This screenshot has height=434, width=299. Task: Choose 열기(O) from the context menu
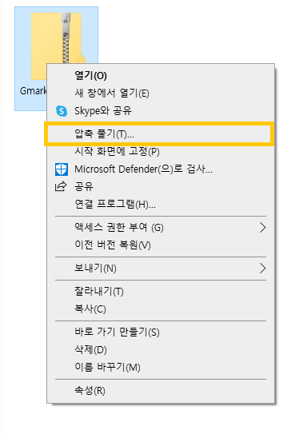[x=161, y=76]
